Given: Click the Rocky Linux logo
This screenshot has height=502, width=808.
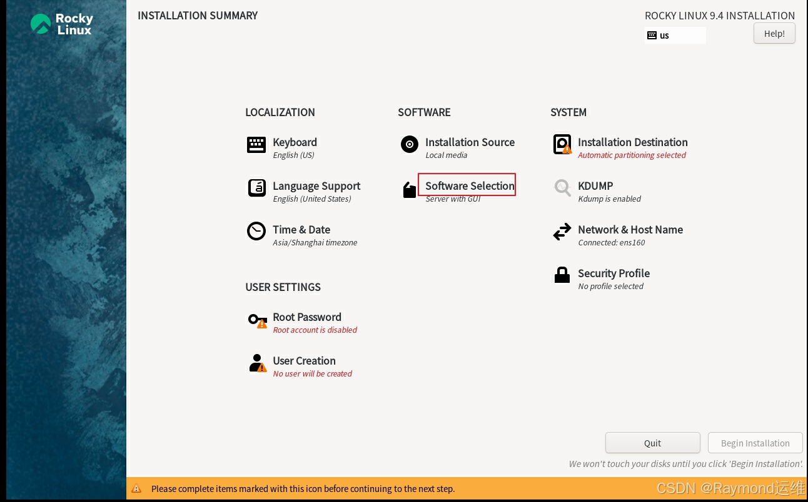Looking at the screenshot, I should (61, 24).
